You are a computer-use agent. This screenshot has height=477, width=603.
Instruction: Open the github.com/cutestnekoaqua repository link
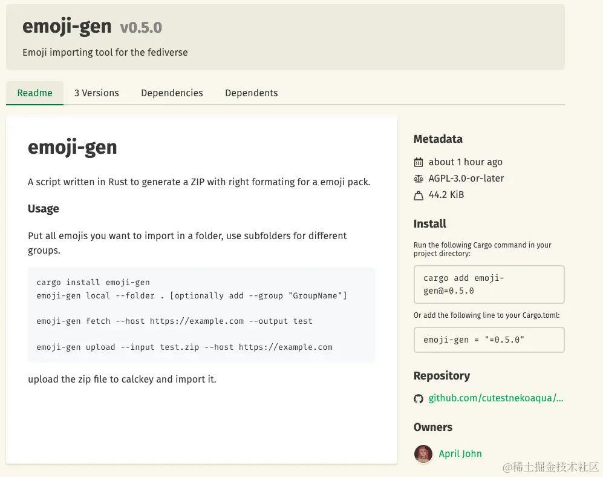tap(496, 398)
